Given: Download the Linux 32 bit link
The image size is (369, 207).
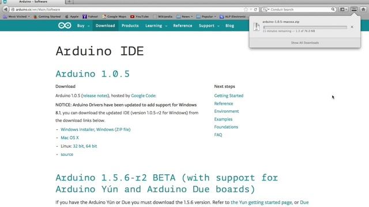Looking at the screenshot, I should click(78, 146).
